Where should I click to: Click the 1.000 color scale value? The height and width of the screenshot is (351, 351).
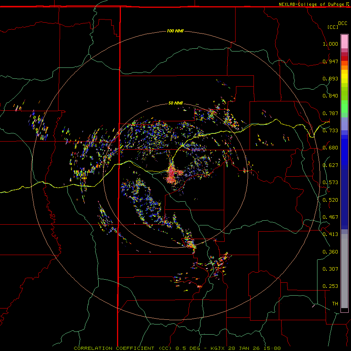[330, 44]
